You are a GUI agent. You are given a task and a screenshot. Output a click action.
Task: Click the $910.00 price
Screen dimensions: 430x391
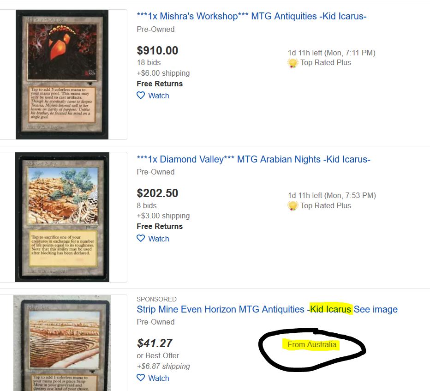[157, 50]
